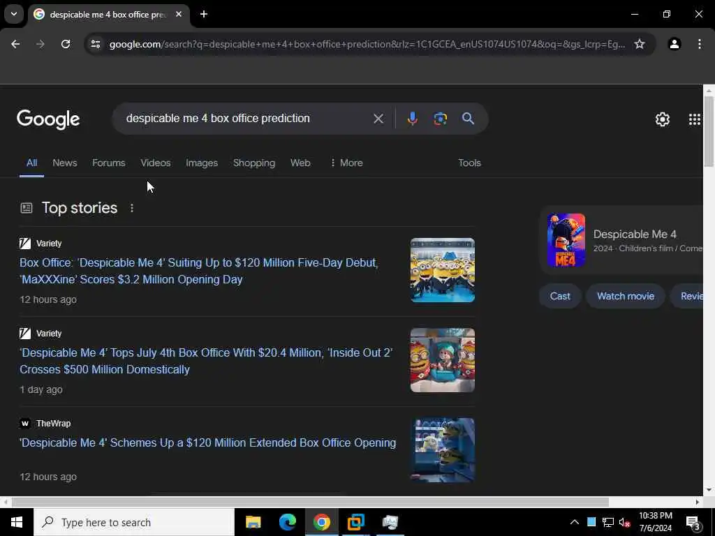Click the Google logo
Screen dimensions: 715x536
(48, 119)
